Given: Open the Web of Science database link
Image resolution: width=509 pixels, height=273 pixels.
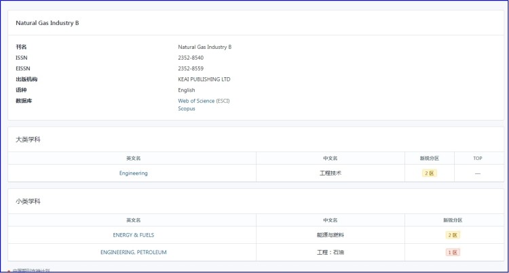Looking at the screenshot, I should click(x=196, y=100).
